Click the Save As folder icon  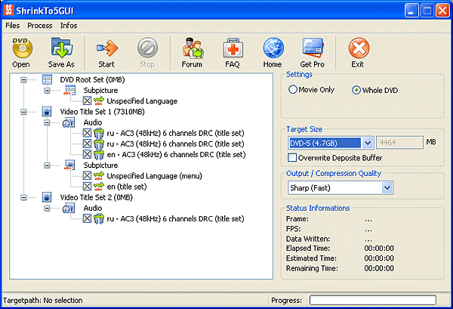(x=62, y=48)
